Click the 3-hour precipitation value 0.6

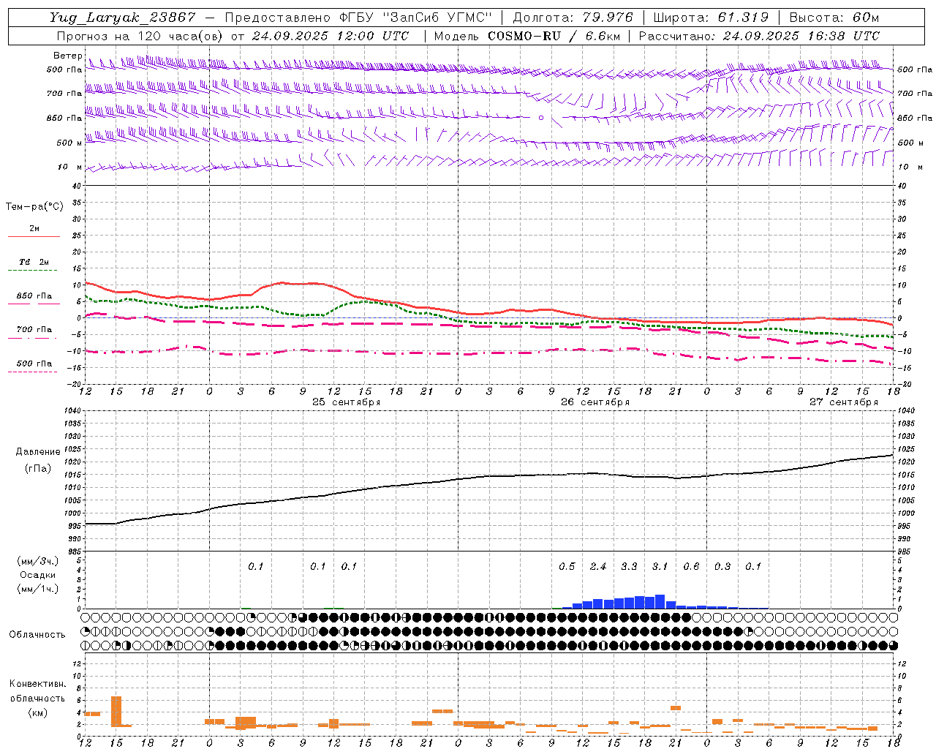[x=691, y=566]
